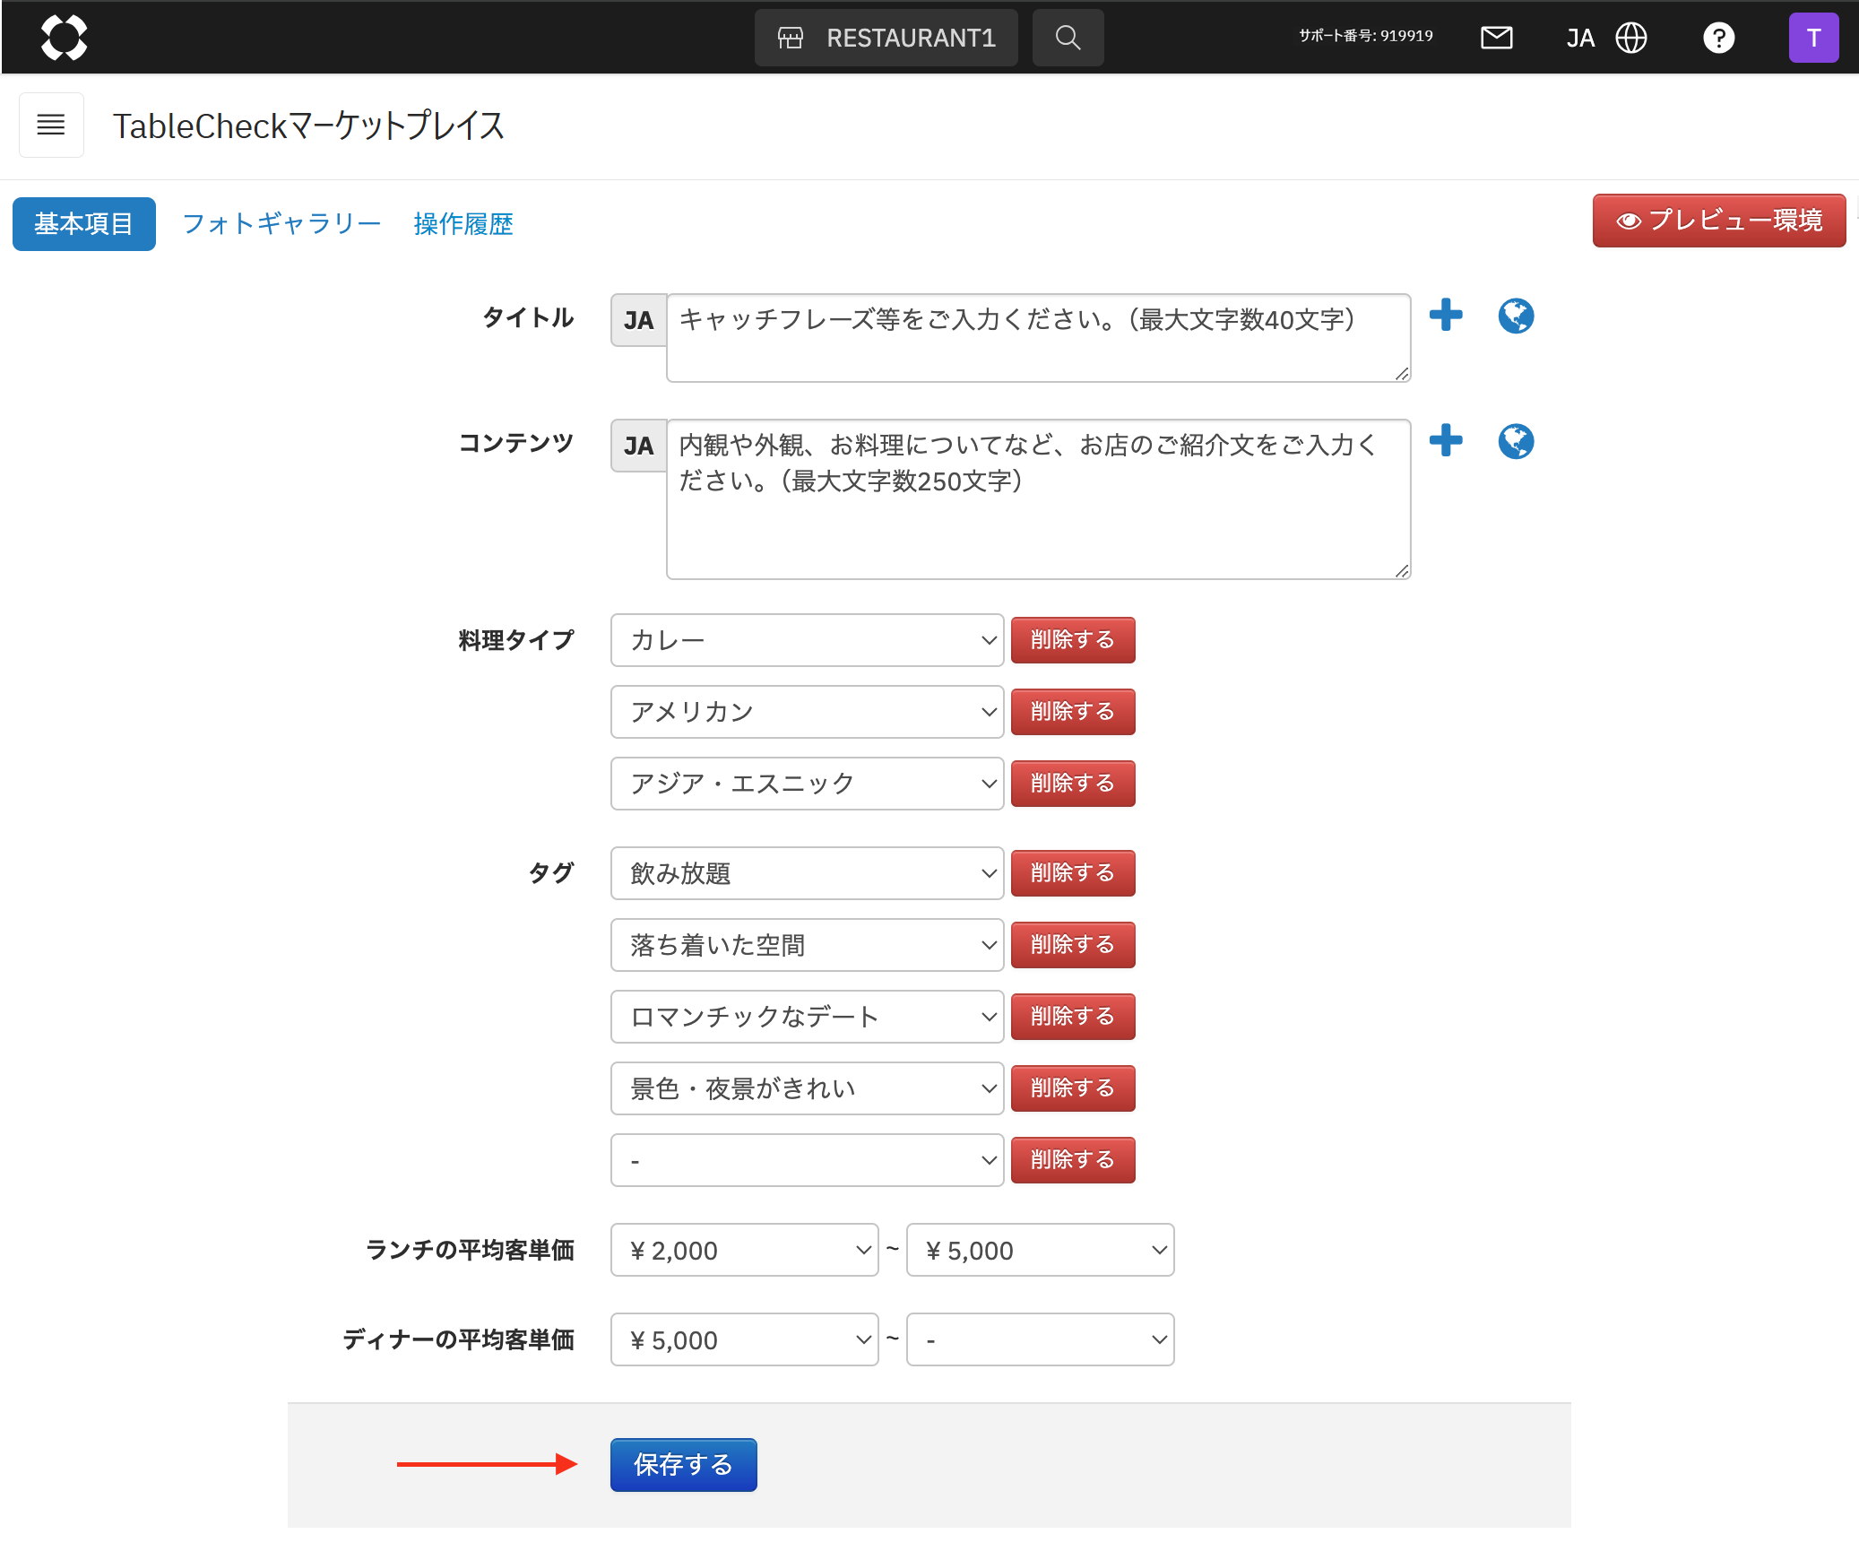Delete the アジア・エスニック cuisine row

point(1073,784)
